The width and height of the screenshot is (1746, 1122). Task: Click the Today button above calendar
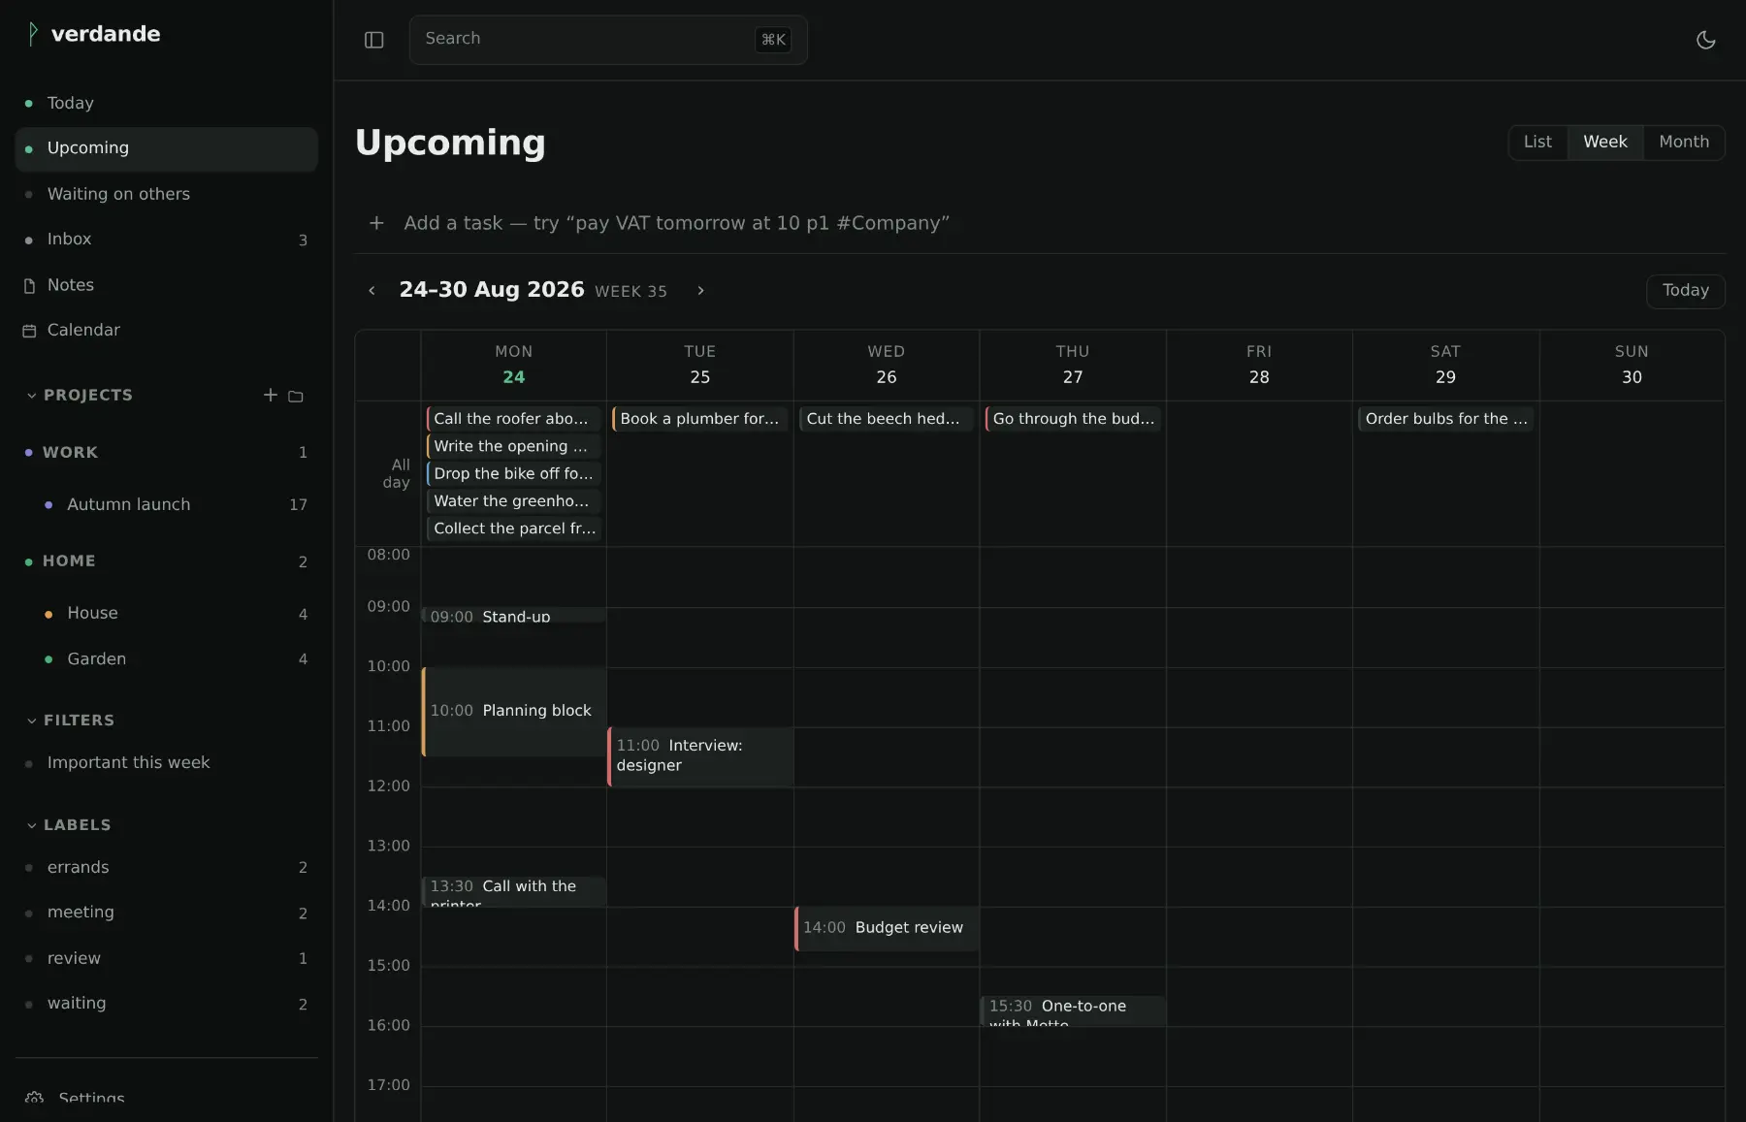(1686, 291)
